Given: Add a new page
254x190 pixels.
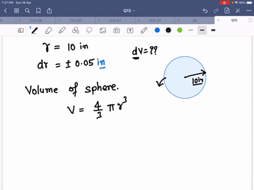Looking at the screenshot, I should coord(227,11).
